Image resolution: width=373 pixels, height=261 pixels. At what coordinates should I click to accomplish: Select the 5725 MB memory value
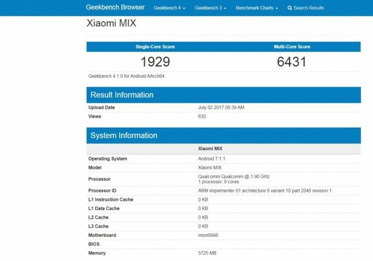(x=207, y=253)
